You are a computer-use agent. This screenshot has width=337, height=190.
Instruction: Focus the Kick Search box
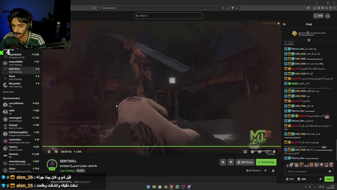[168, 16]
